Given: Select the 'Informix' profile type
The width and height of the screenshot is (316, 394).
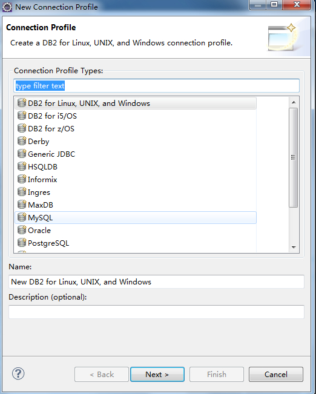Looking at the screenshot, I should click(136, 180).
